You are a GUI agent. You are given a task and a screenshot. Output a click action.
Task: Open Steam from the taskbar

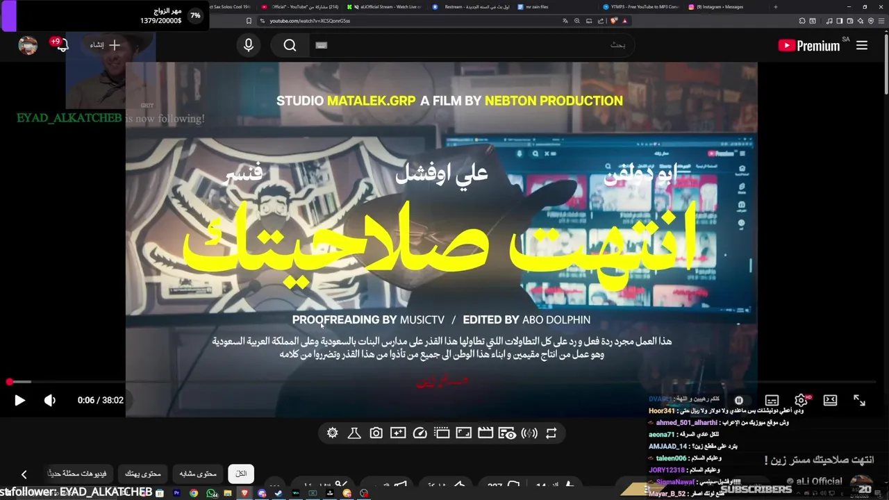pyautogui.click(x=279, y=493)
